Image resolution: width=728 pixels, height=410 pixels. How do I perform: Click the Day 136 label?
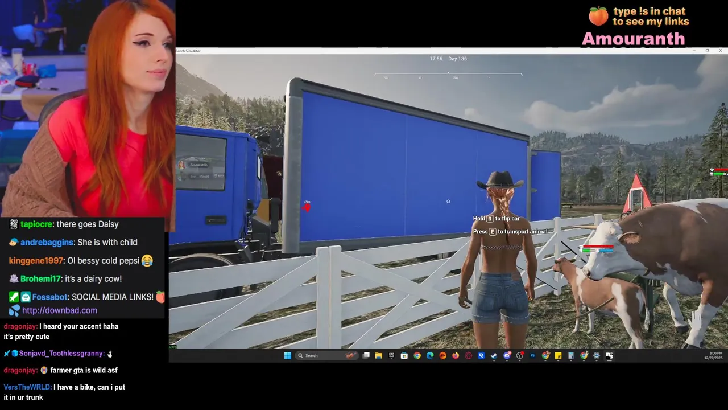[x=457, y=59]
